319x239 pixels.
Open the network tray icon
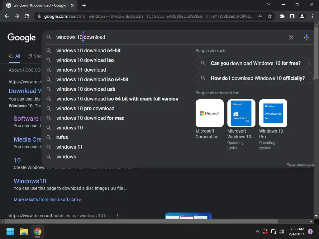coord(274,232)
